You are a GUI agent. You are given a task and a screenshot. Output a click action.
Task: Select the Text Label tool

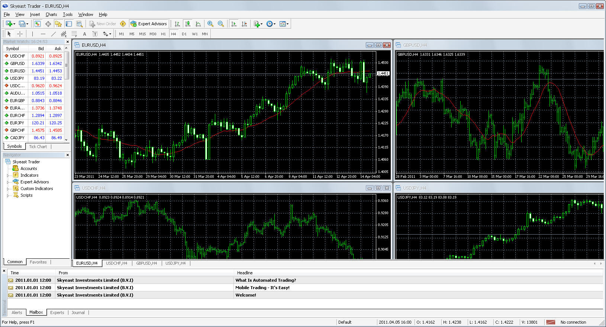(95, 34)
